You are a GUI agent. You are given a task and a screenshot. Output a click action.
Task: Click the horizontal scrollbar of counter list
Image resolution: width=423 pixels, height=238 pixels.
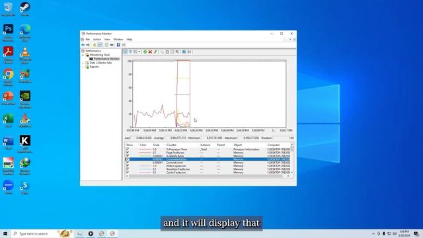pos(207,176)
